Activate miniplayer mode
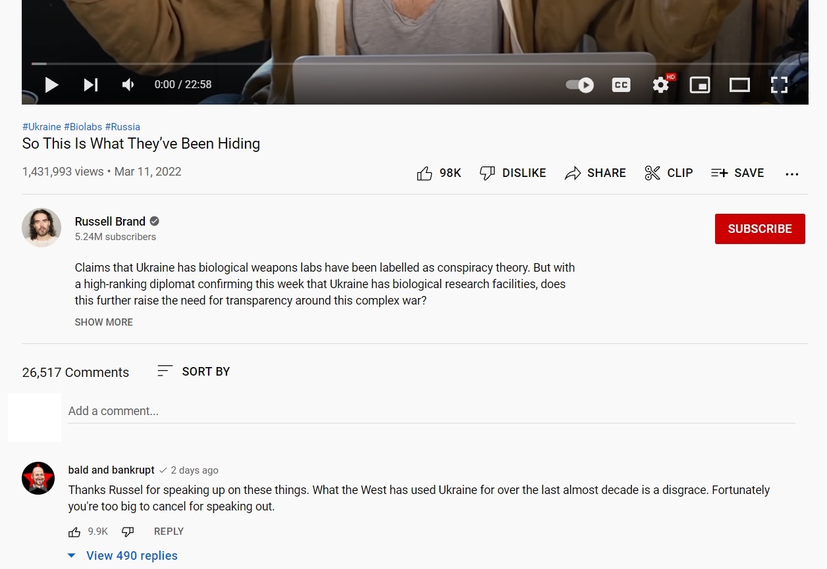 [700, 85]
